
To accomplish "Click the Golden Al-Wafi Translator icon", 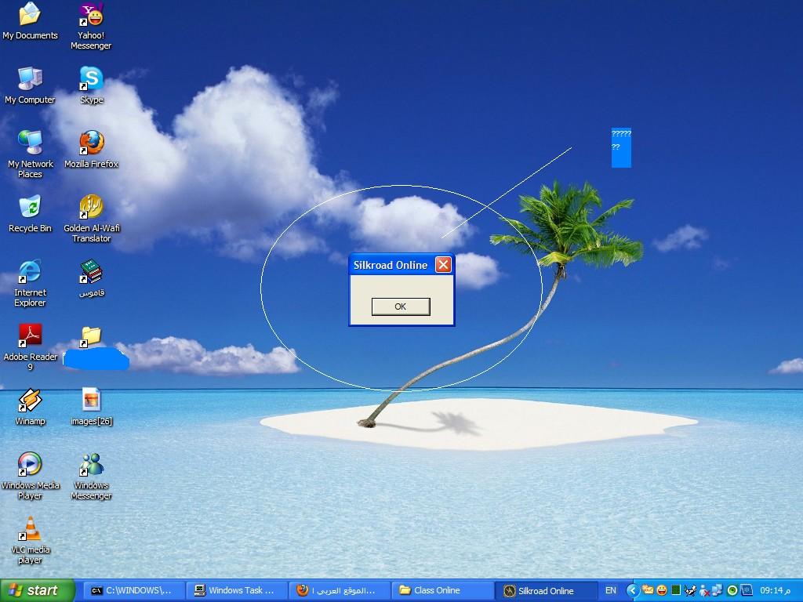I will [x=91, y=208].
